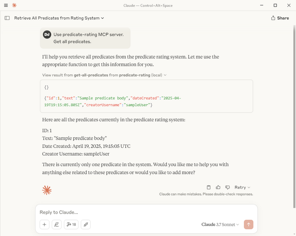The width and height of the screenshot is (296, 236).
Task: Click the vertical scrollbar of the chat
Action: [x=294, y=117]
